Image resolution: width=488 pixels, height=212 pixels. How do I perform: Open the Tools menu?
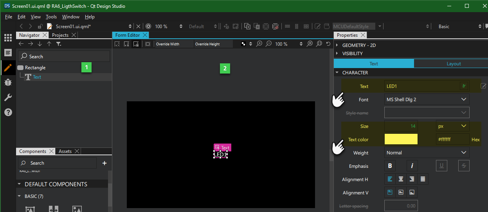point(51,17)
